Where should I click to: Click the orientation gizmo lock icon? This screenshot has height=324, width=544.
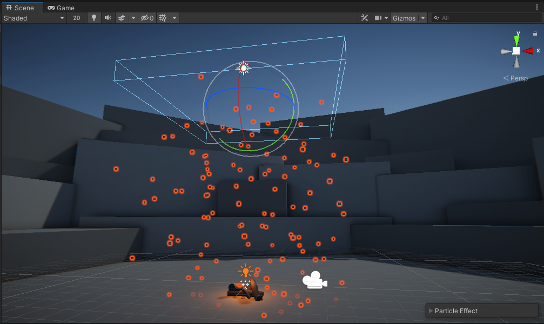tap(535, 33)
